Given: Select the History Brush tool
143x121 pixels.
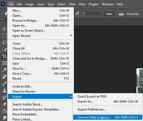Looking at the screenshot, I should pos(4,97).
